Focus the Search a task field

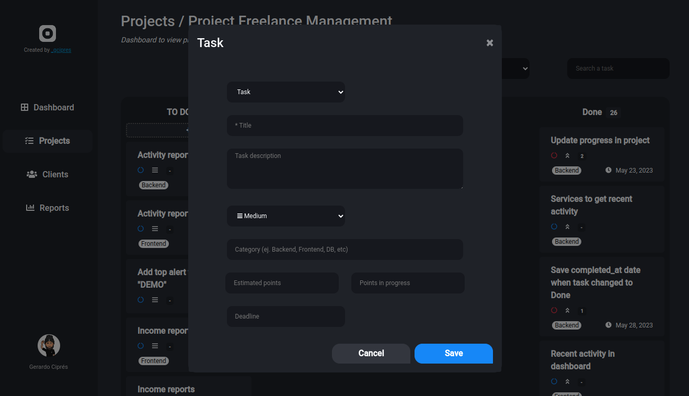click(x=618, y=69)
